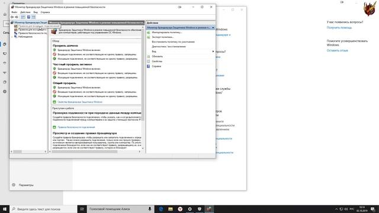Expand the Наблюдение node arrow
The width and height of the screenshot is (379, 213).
pos(12,37)
